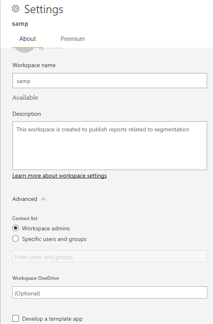
Task: Click the Contact list heading
Action: click(25, 218)
